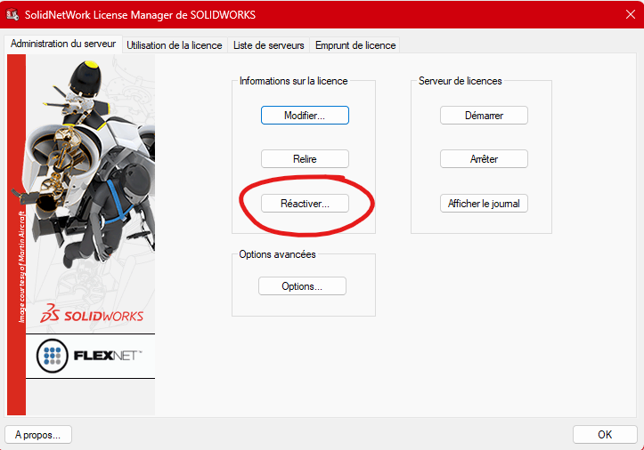
Task: Switch to the Utilisation de la licence tab
Action: [x=175, y=45]
